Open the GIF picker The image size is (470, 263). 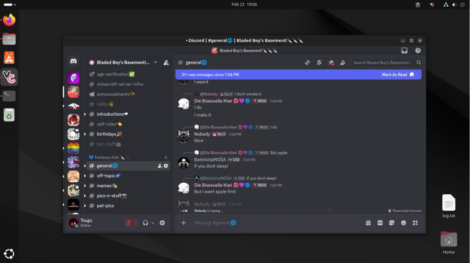[x=380, y=223]
